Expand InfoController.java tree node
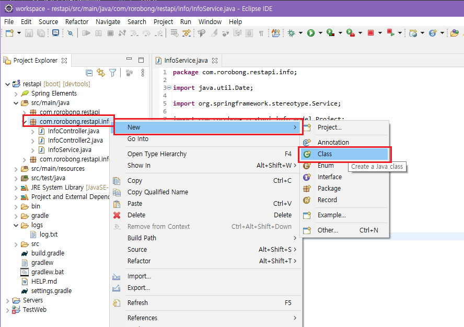Image resolution: width=464 pixels, height=327 pixels. coord(33,132)
